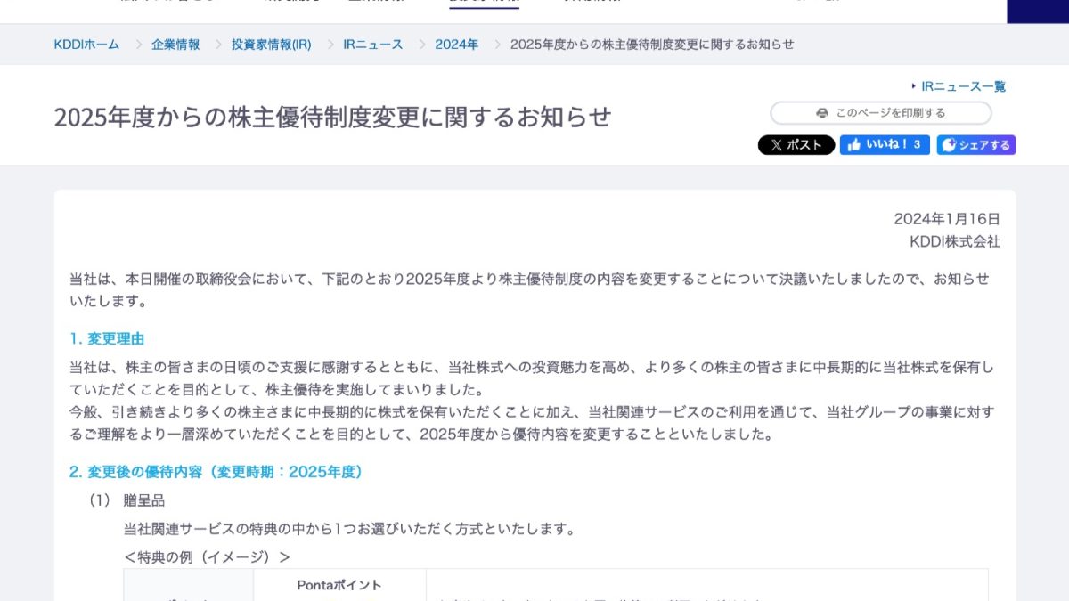The image size is (1069, 601).
Task: Click the printer icon beside このページを印刷する
Action: click(822, 112)
